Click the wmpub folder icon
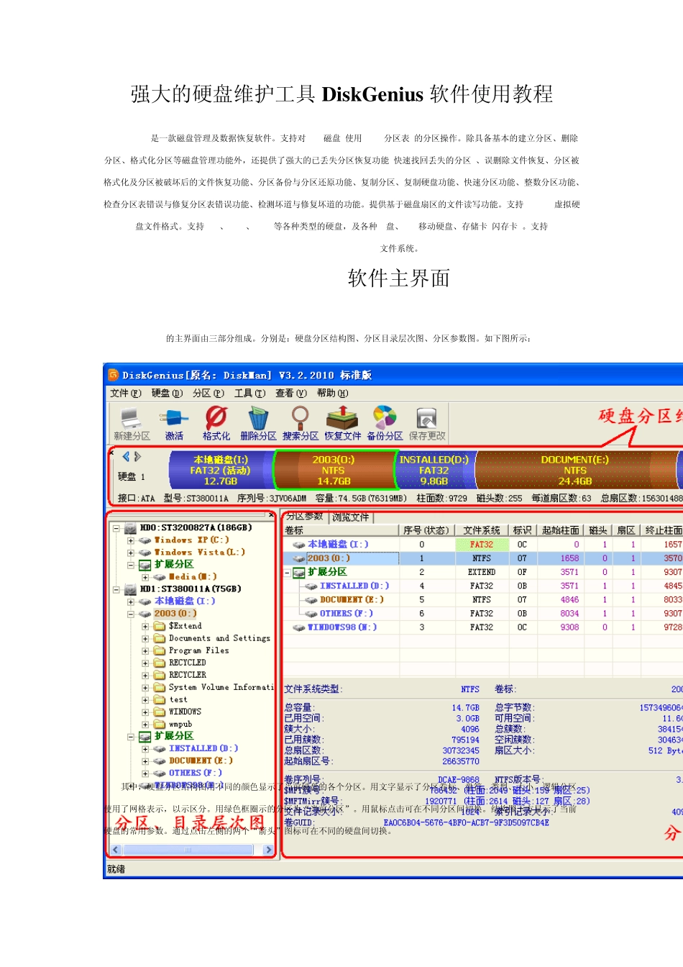The image size is (683, 967). (x=160, y=724)
